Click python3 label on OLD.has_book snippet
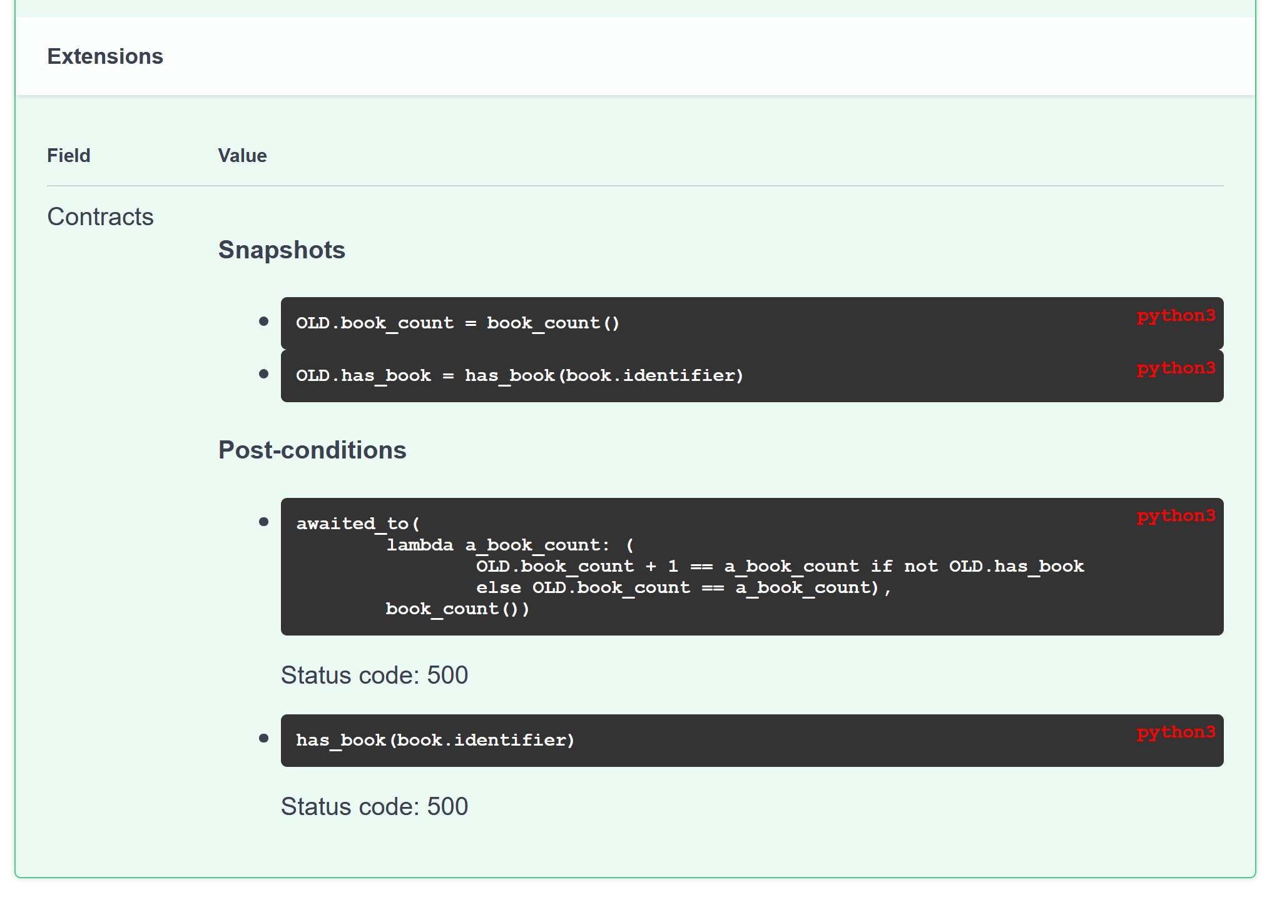The height and width of the screenshot is (897, 1272). (x=1176, y=368)
